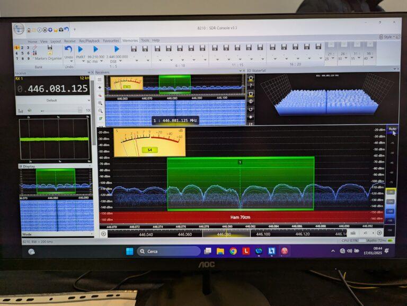Screen dimensions: 407x306
Task: Open the 31-35 memory group dropdown
Action: pos(359,58)
